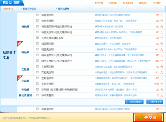Click the 900 元 price
Screen dimensions: 166x122
(159, 50)
